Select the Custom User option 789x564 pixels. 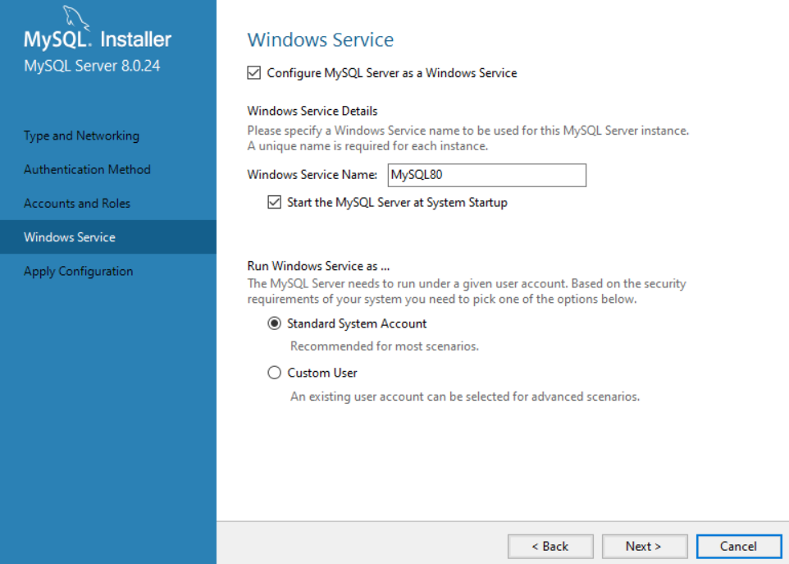click(274, 373)
